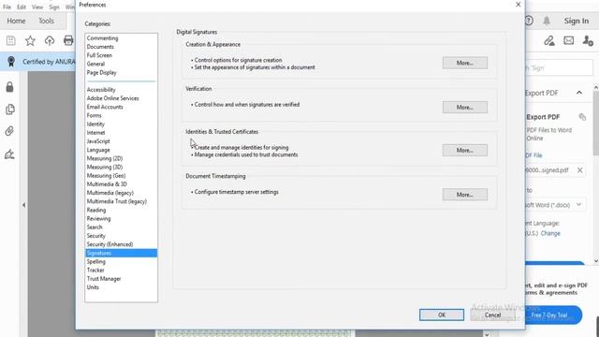Select Measuring (Geo) category
The width and height of the screenshot is (599, 337).
[x=106, y=176]
